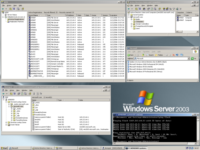Expand the Reverse Lookup Zones node
The width and height of the screenshot is (200, 150).
[x=6, y=122]
